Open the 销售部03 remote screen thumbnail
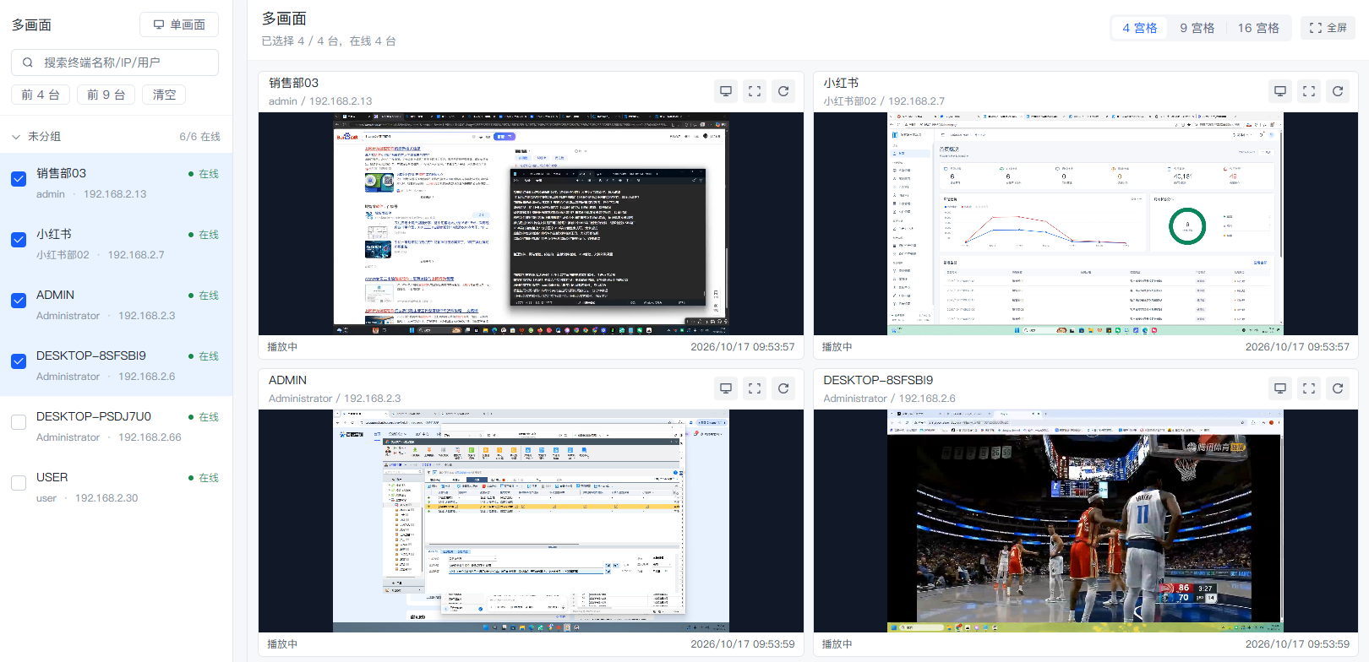This screenshot has width=1369, height=662. click(531, 224)
